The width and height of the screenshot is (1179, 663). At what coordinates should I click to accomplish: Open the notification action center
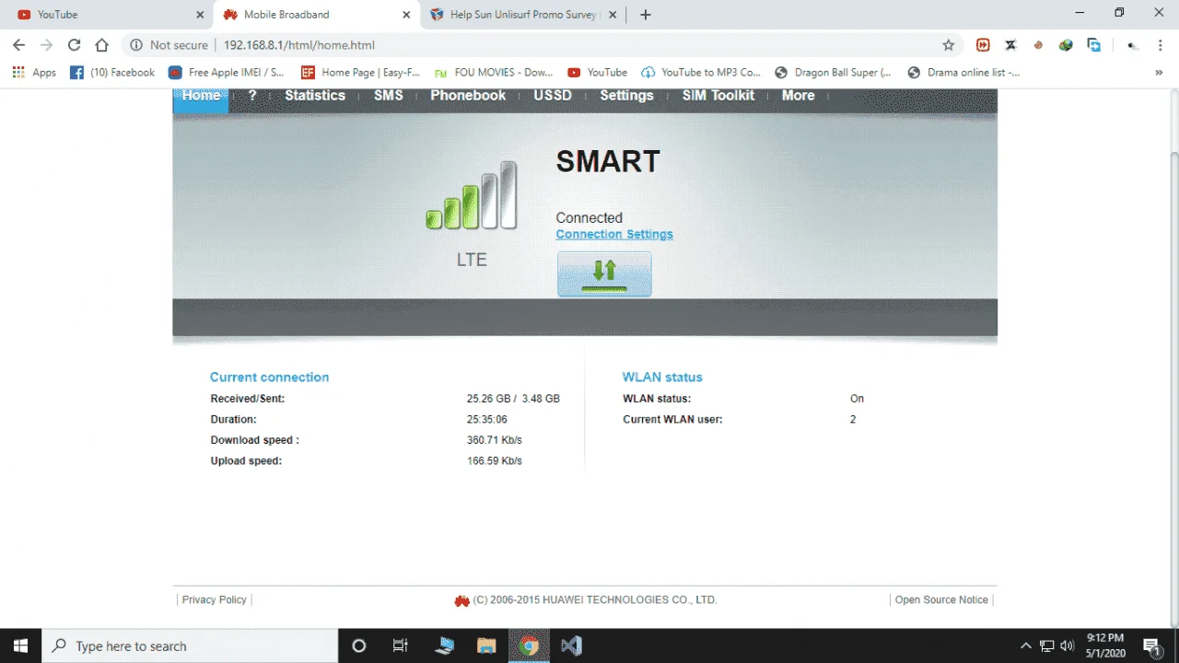coord(1151,646)
